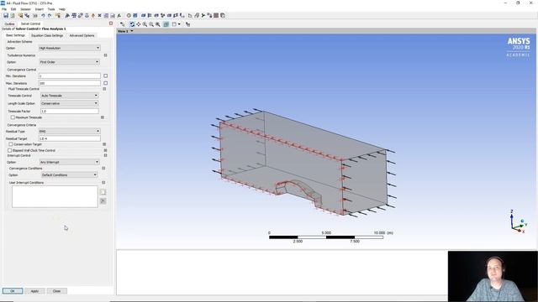Click the arrow-shaped icon in main toolbar
Viewport: 538px width, 302px height.
tap(203, 15)
